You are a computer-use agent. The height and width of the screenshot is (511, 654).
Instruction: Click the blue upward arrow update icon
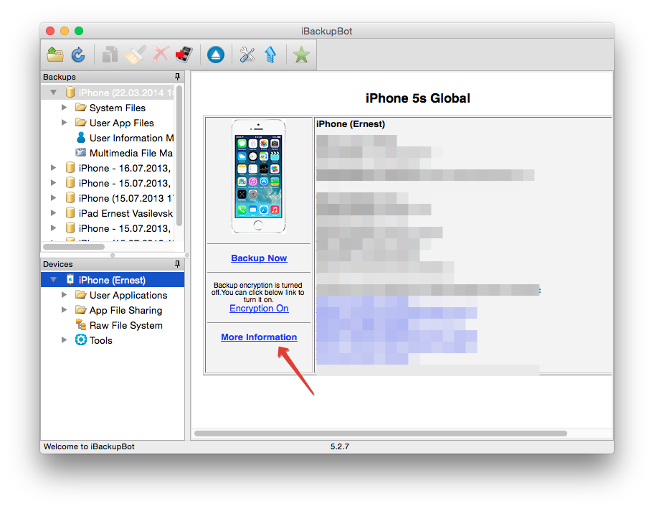tap(270, 55)
